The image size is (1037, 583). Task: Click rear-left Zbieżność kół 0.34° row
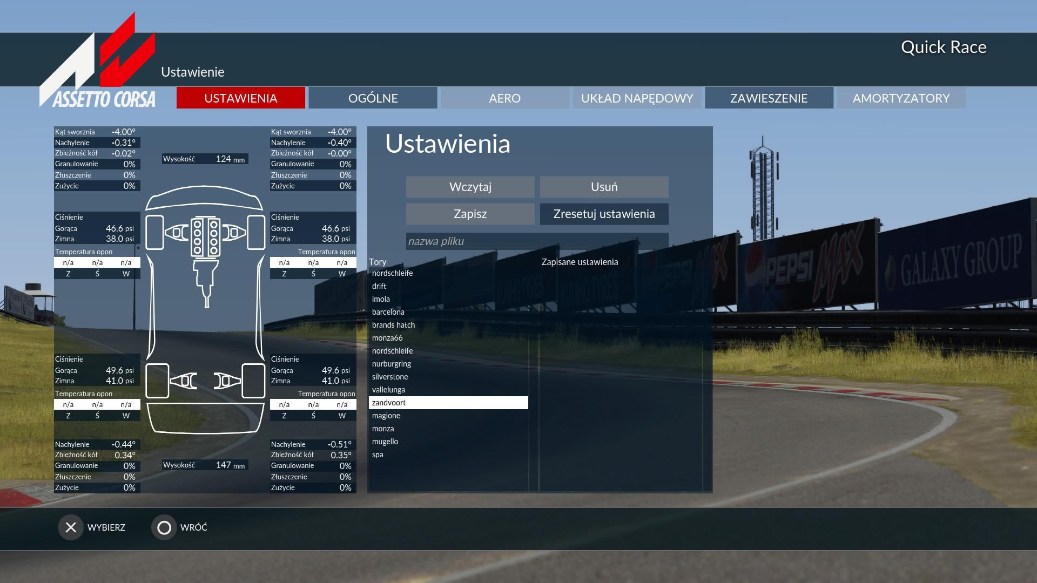click(97, 455)
